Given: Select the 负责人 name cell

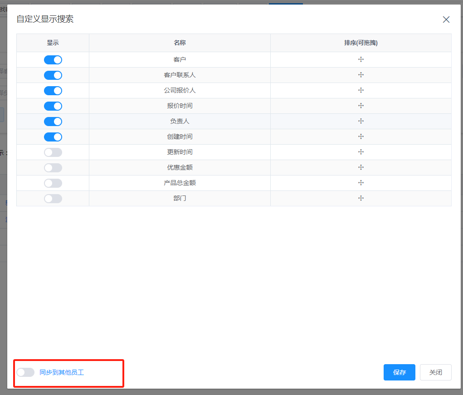Looking at the screenshot, I should (180, 122).
